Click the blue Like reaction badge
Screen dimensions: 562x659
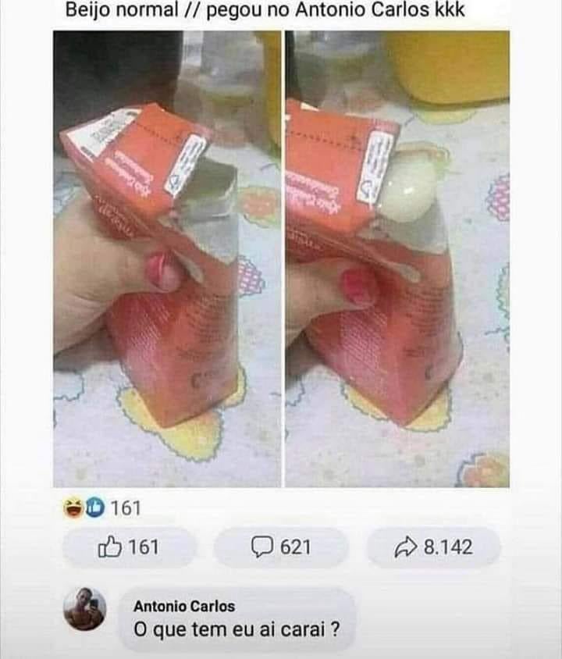click(95, 508)
